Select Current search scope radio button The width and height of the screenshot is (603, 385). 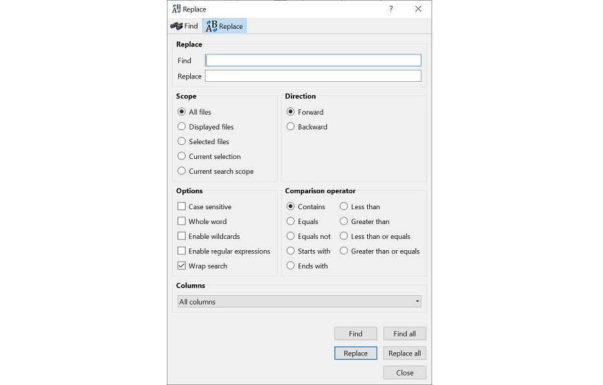pos(182,171)
